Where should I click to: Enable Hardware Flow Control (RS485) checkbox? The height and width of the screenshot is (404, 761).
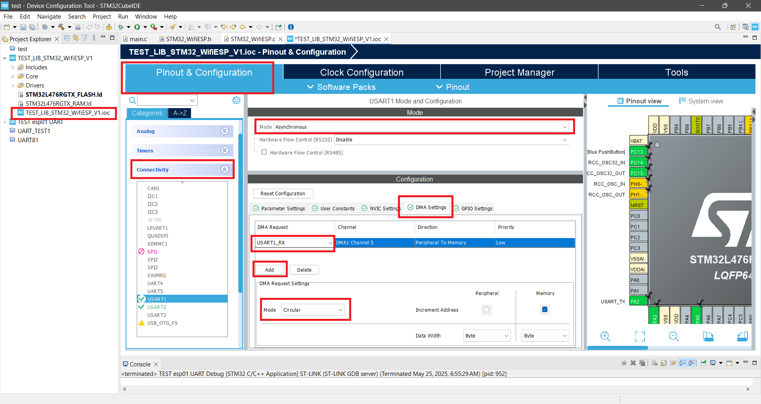tap(264, 152)
